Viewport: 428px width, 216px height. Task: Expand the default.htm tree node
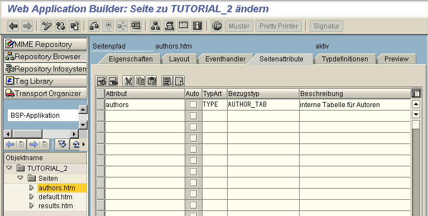coord(32,196)
